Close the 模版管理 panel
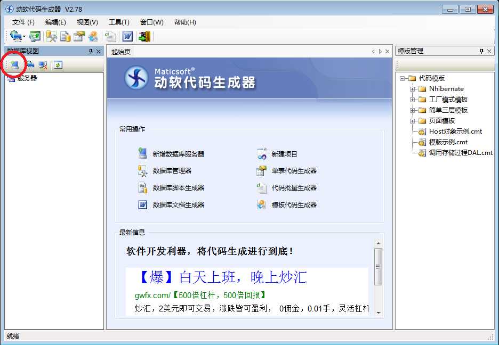Viewport: 499px width, 345px height. pos(489,51)
